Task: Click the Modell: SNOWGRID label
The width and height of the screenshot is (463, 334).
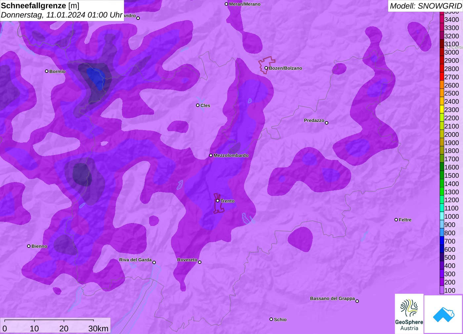Action: pyautogui.click(x=426, y=6)
